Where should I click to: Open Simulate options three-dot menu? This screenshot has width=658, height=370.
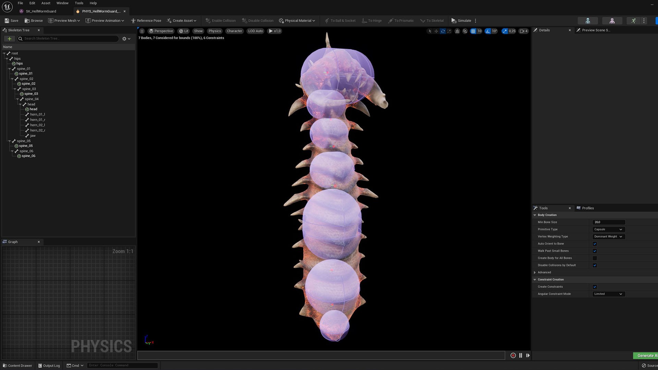click(475, 21)
